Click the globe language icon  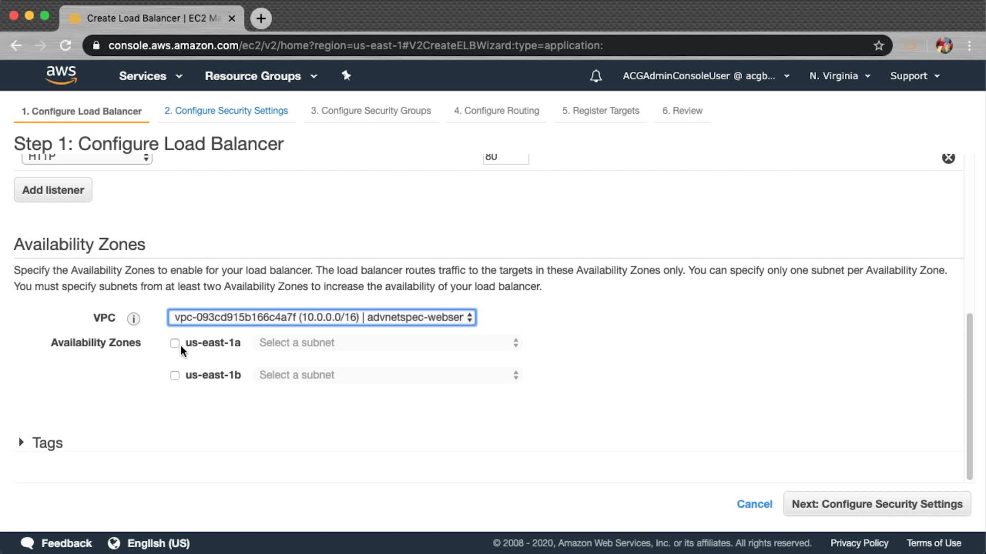(114, 543)
